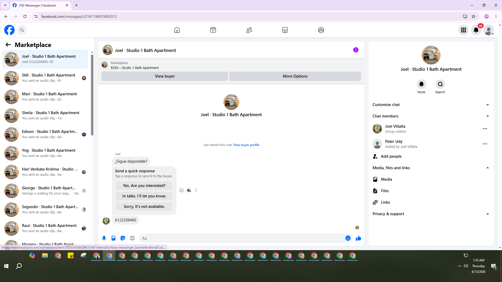Show hidden system tray icons

pyautogui.click(x=459, y=266)
